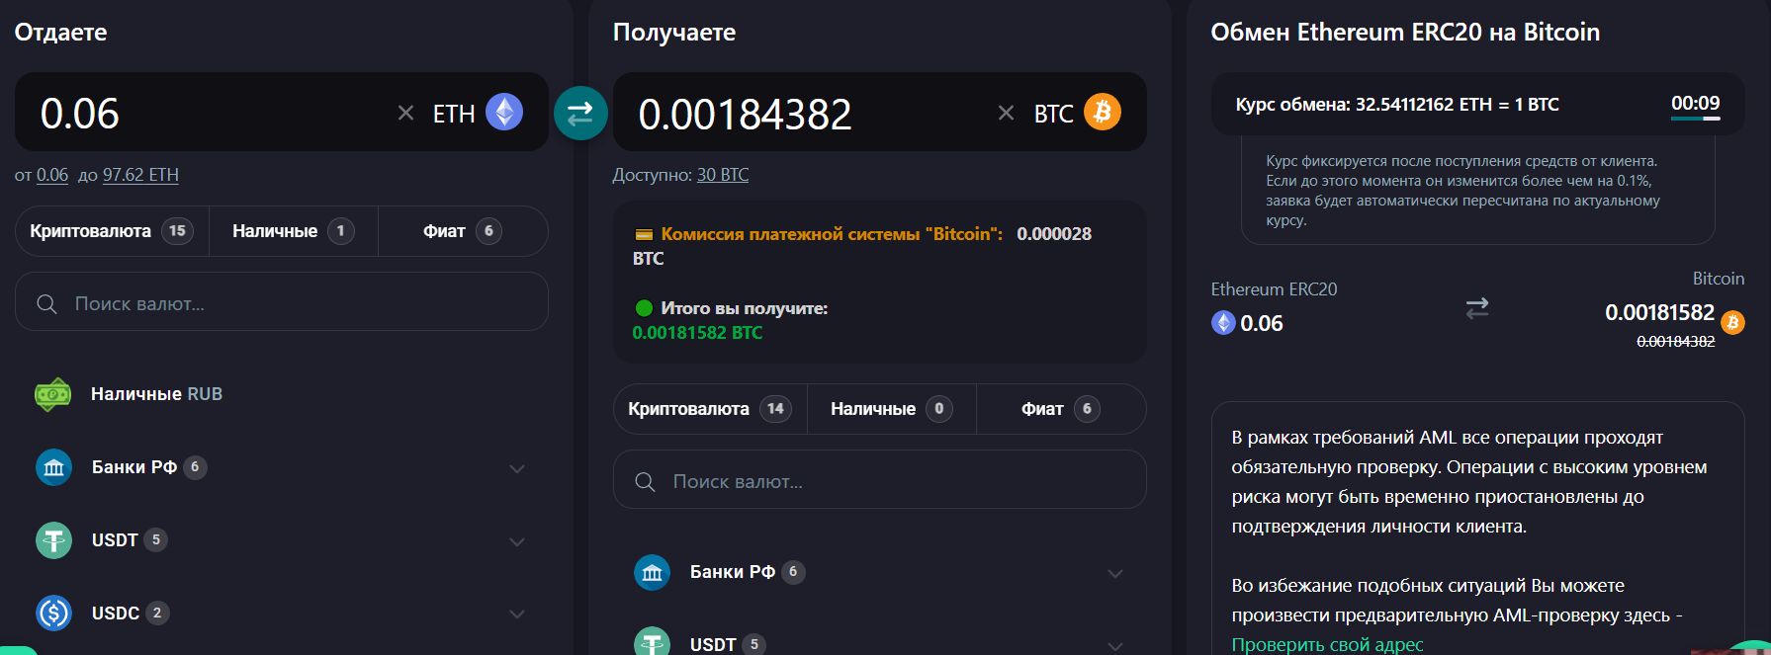This screenshot has width=1771, height=655.
Task: Click the Ethereum currency icon
Action: (504, 112)
